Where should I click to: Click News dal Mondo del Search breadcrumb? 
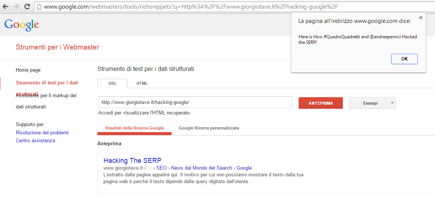[202, 168]
